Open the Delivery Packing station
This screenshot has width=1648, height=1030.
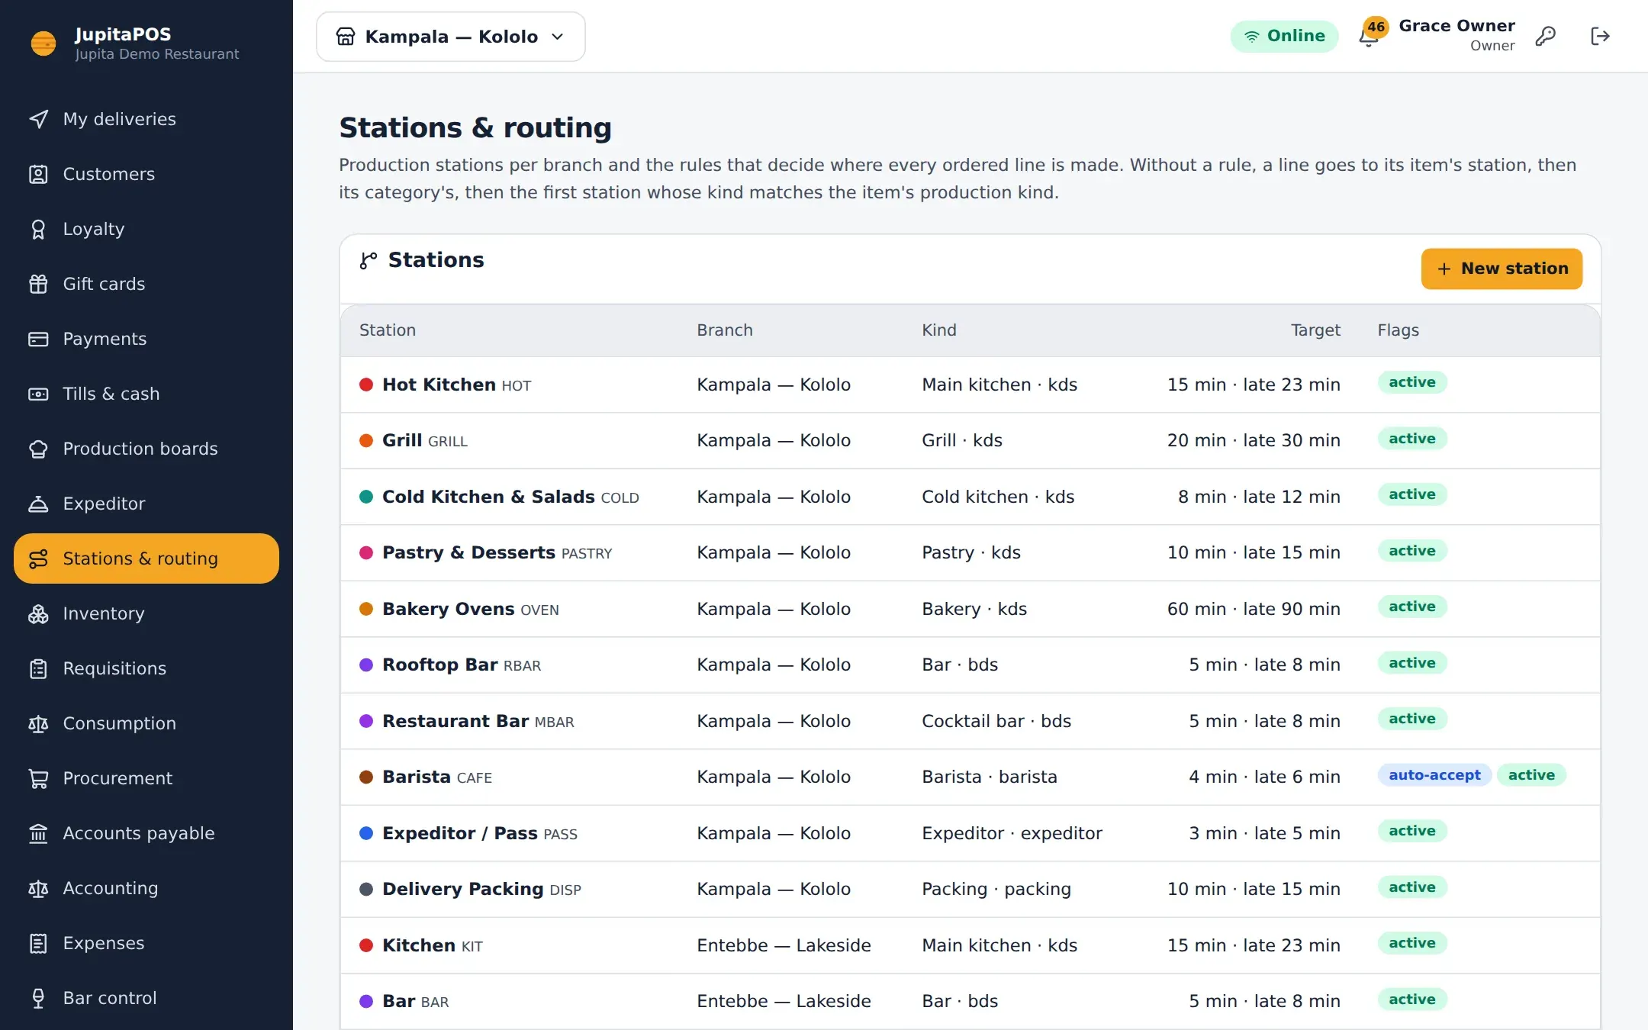[970, 889]
